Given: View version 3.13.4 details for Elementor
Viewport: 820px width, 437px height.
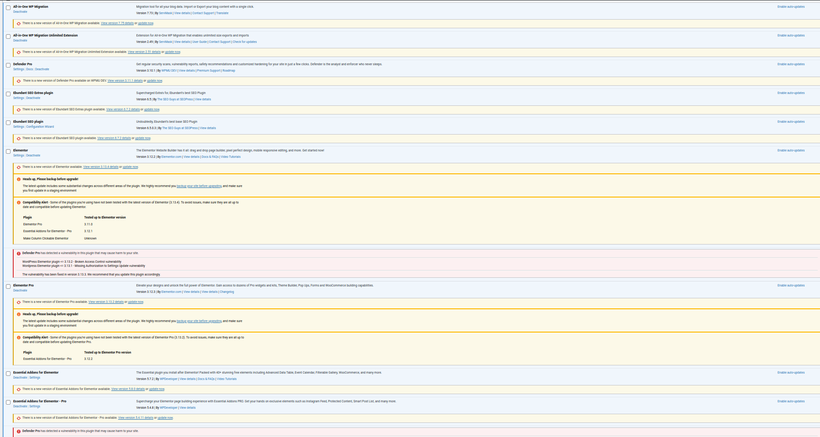Looking at the screenshot, I should [x=100, y=167].
